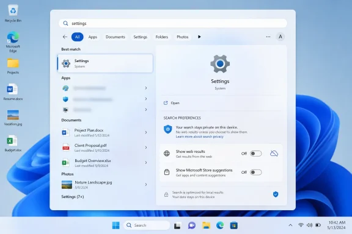This screenshot has width=352, height=234.
Task: Open the three-dot options menu
Action: tap(268, 37)
